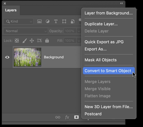Expand the Opacity slider arrow

[79, 31]
